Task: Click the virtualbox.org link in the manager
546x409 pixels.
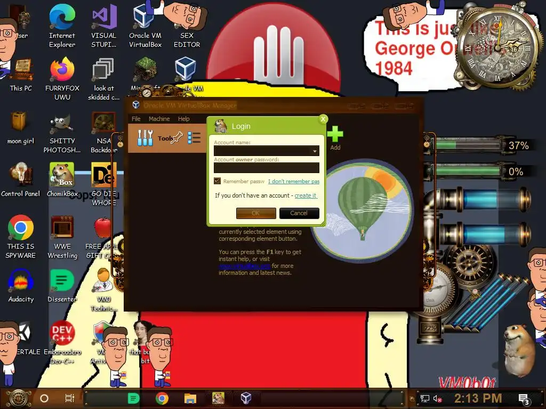Action: [x=244, y=266]
